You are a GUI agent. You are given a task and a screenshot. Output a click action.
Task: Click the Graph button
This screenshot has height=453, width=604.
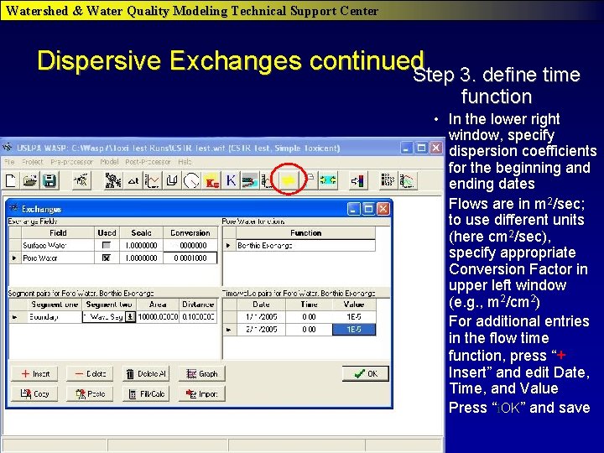click(x=202, y=373)
